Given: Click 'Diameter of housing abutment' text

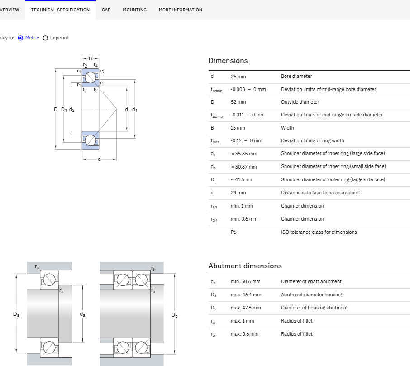Looking at the screenshot, I should point(315,308).
